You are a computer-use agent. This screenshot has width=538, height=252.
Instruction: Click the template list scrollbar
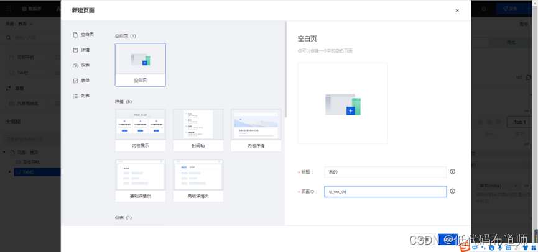tap(285, 70)
